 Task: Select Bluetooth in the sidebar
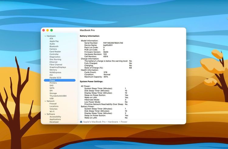coord(54,46)
